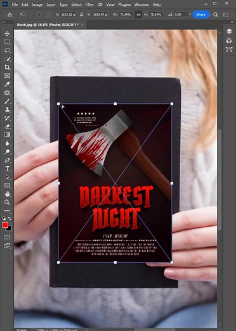
Task: Toggle Quick Mask mode
Action: click(7, 237)
